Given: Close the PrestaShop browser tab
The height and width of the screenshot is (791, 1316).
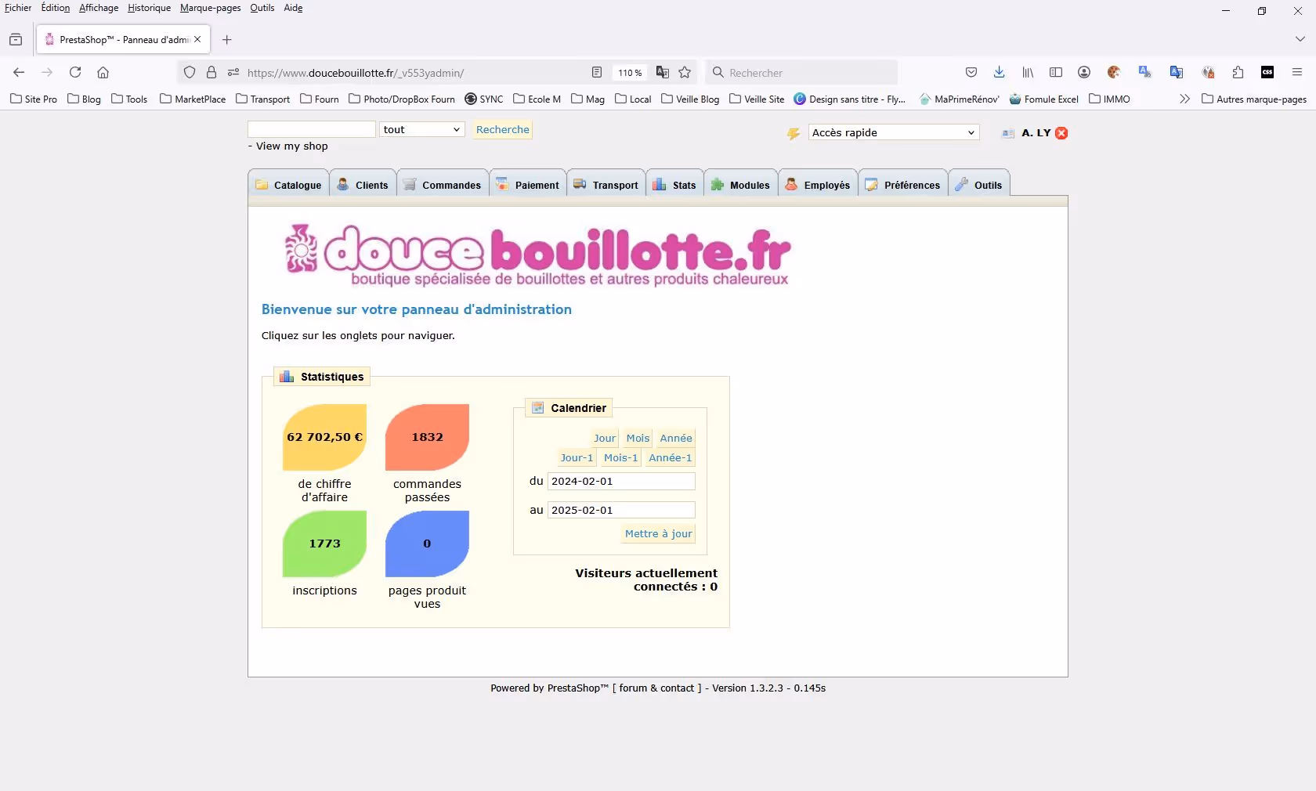Looking at the screenshot, I should [197, 39].
